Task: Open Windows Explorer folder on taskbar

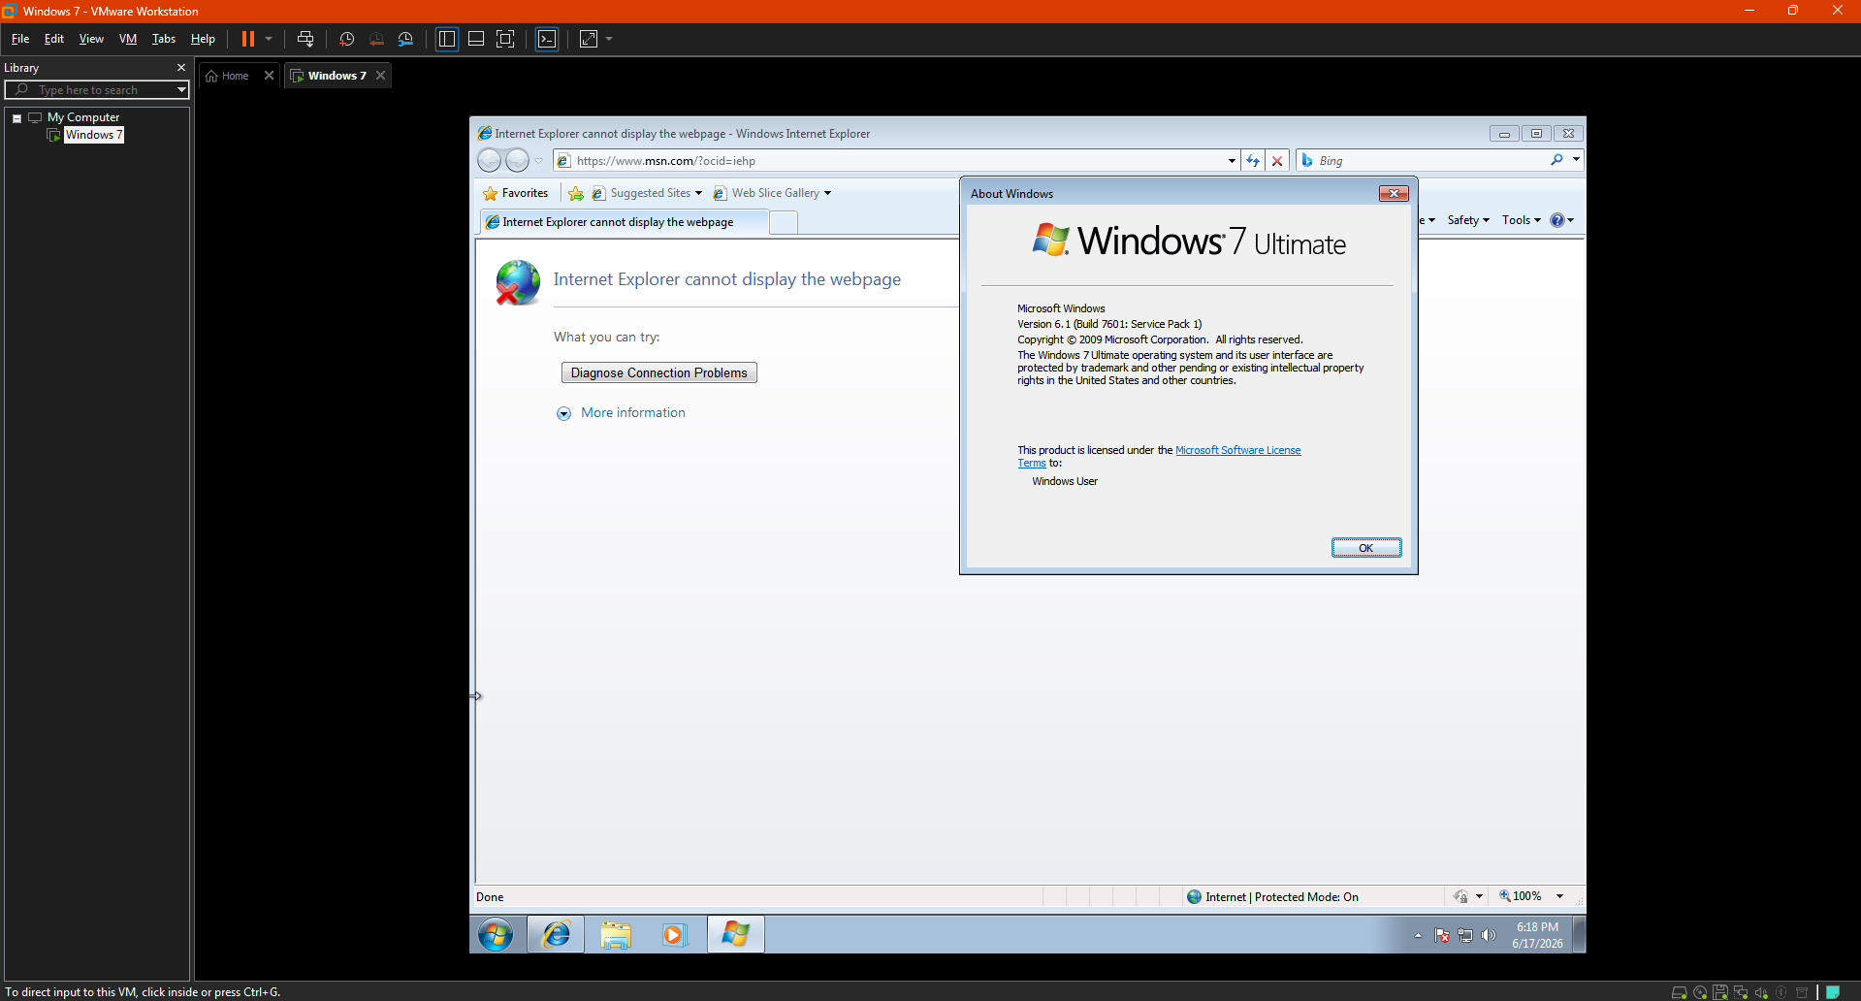Action: [616, 934]
